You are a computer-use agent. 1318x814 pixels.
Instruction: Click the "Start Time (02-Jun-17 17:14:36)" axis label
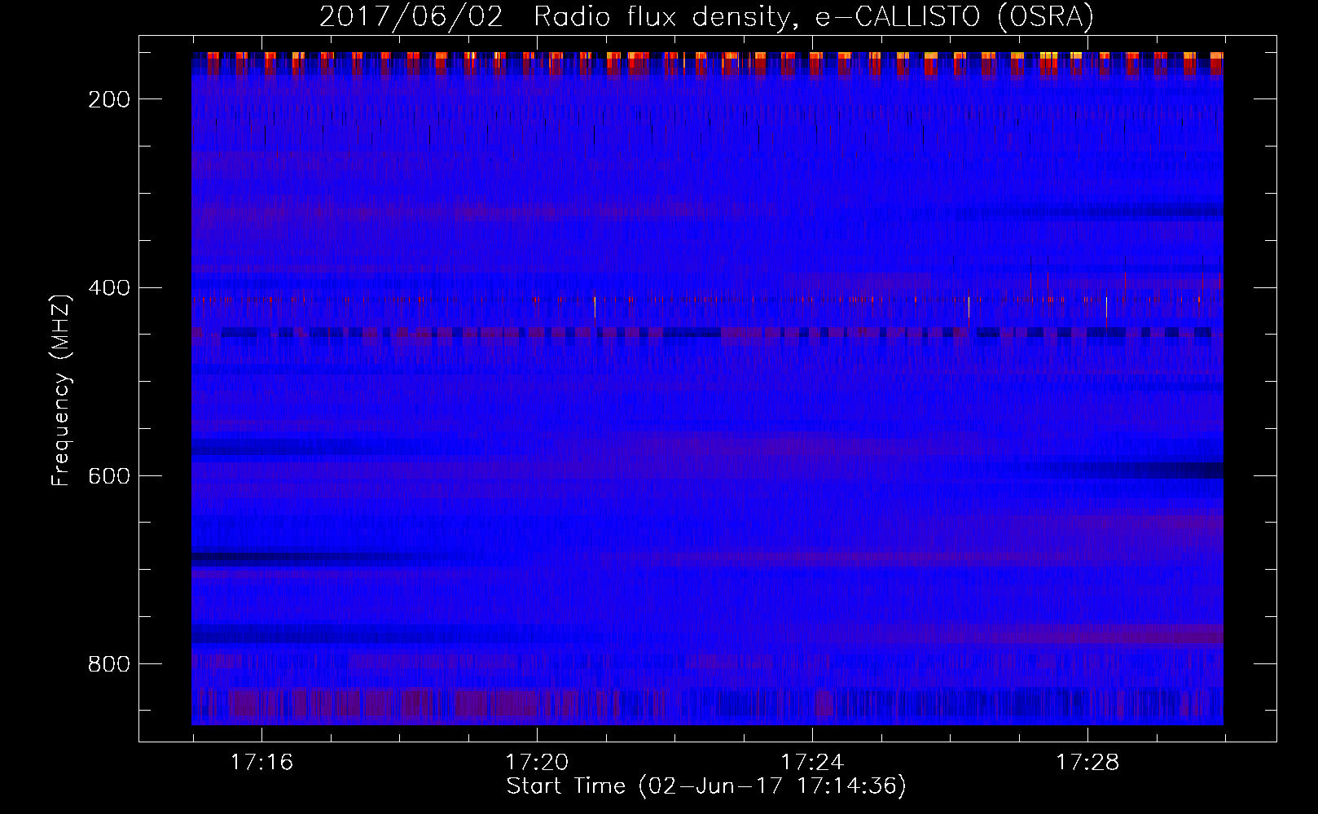point(706,786)
